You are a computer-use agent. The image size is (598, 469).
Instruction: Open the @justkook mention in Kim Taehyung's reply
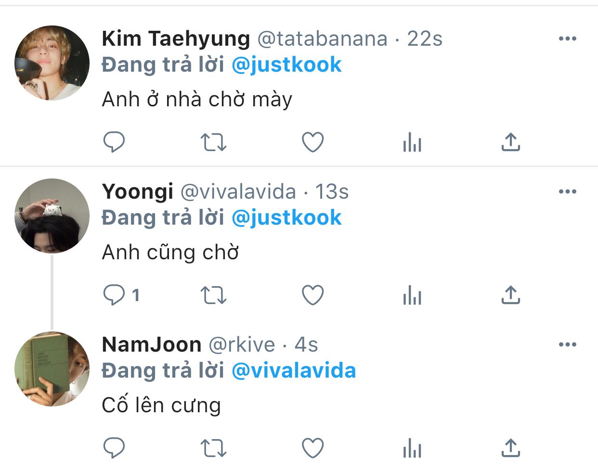coord(286,65)
